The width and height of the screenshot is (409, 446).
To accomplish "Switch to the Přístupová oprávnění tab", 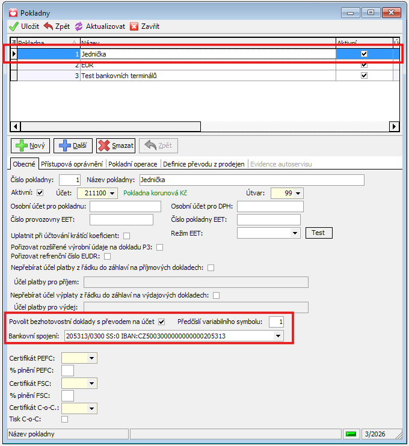I will [x=73, y=164].
